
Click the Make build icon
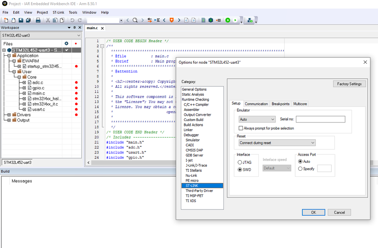211,20
